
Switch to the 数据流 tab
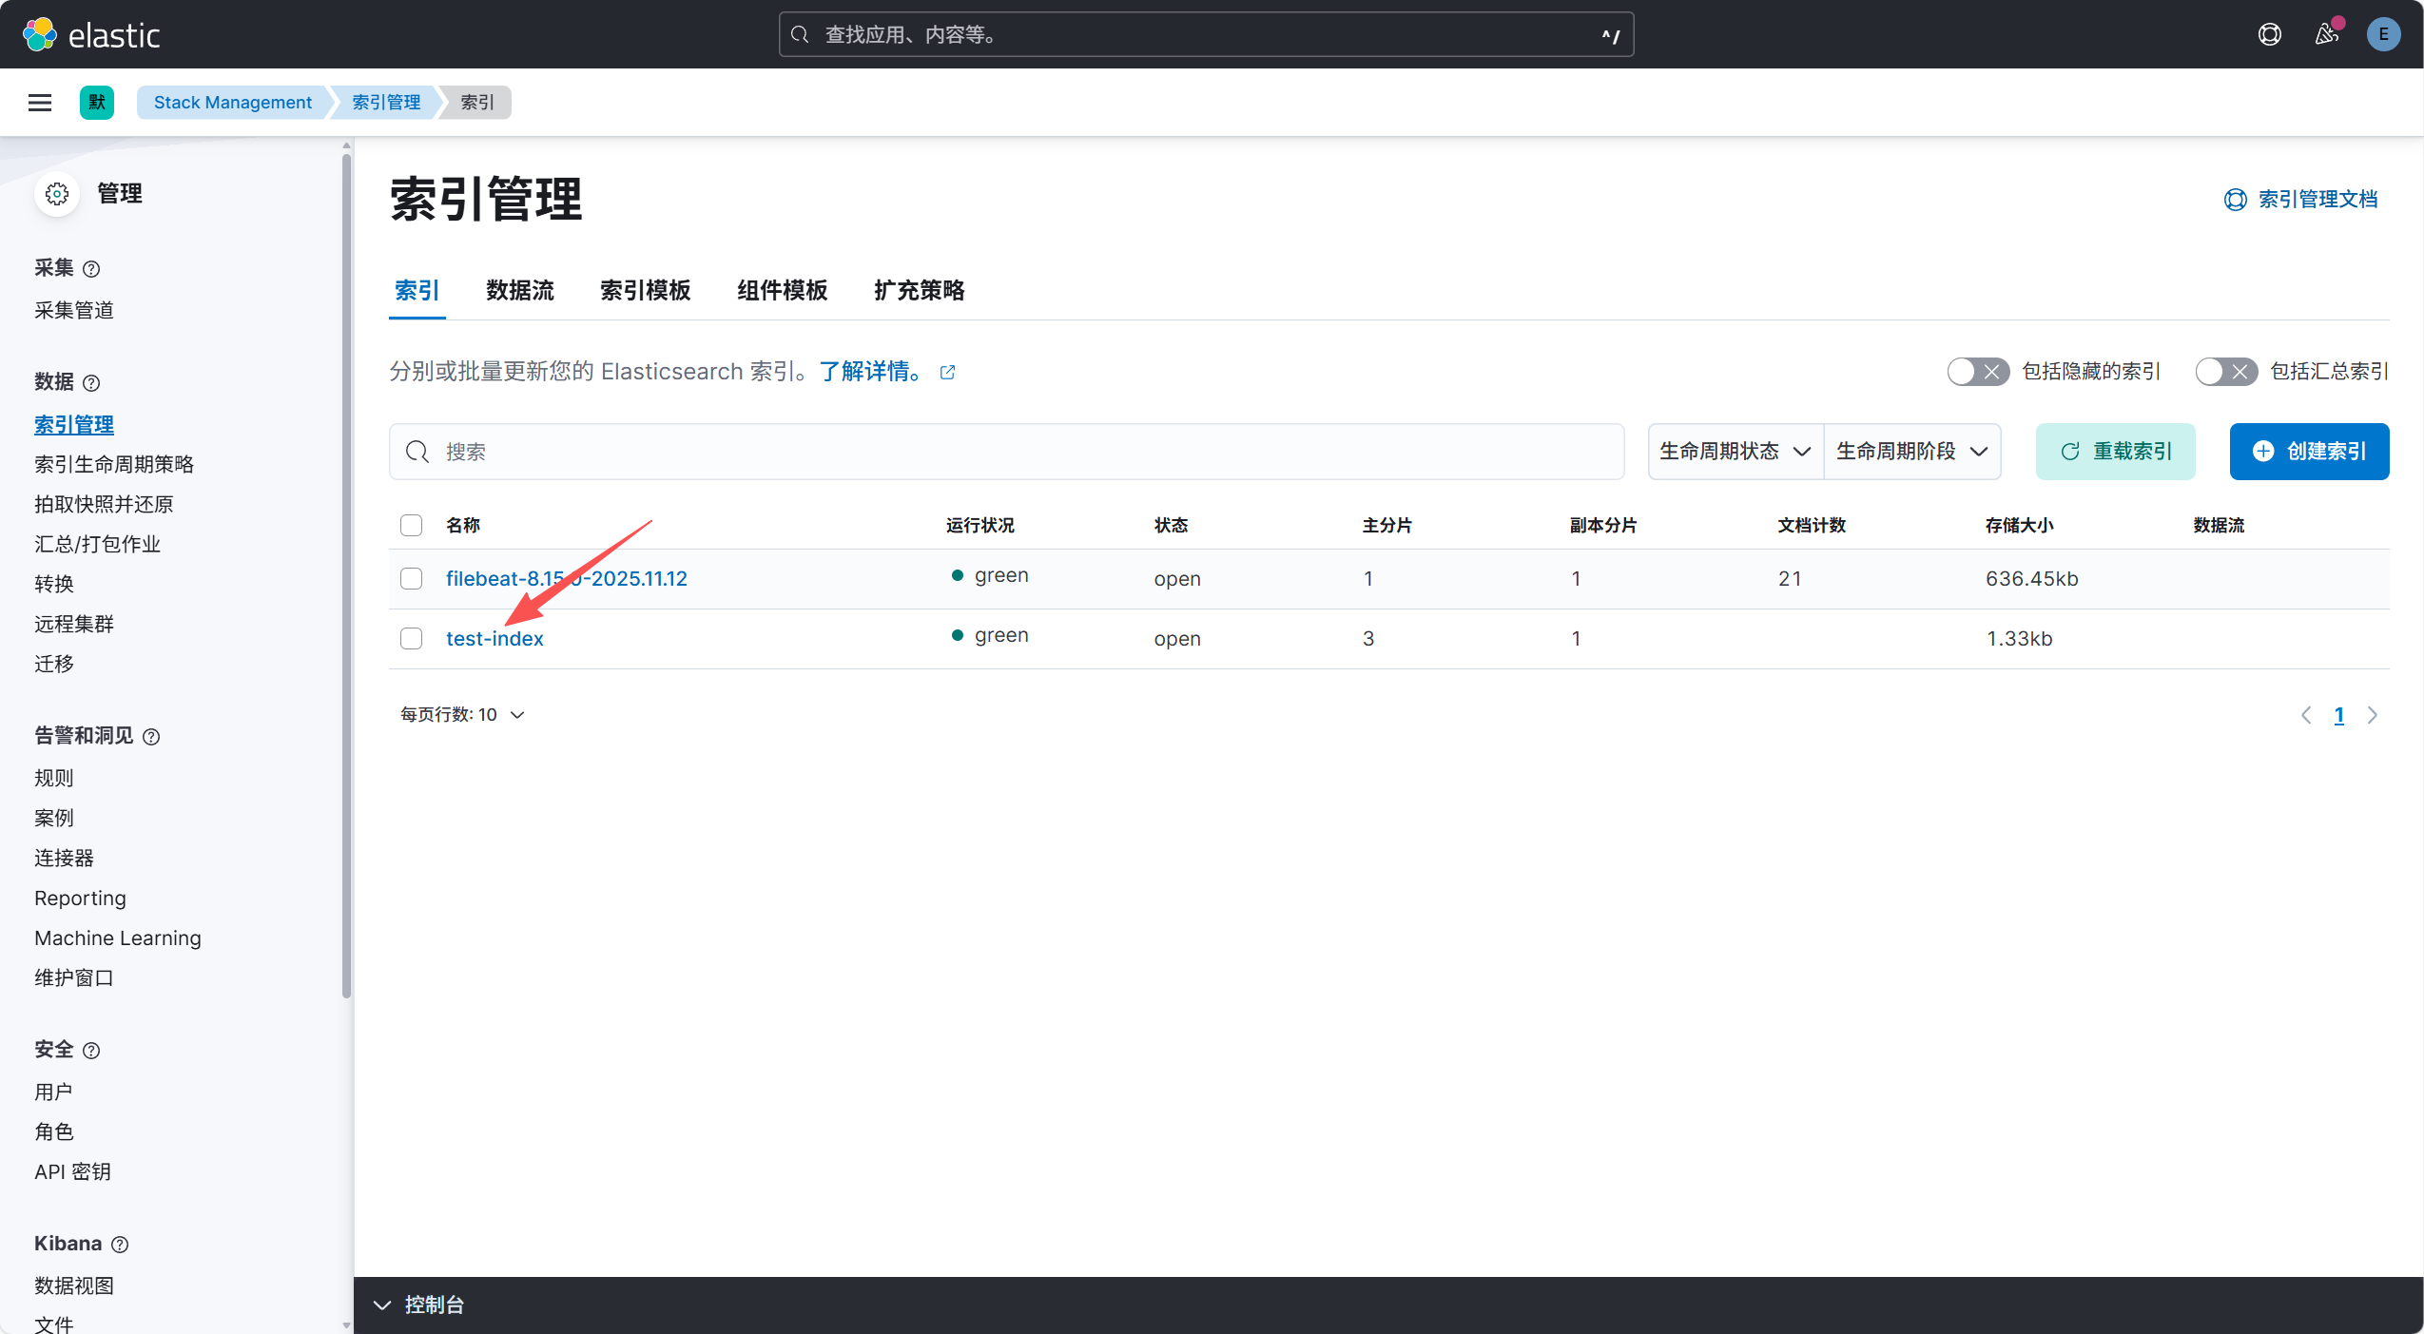(519, 290)
